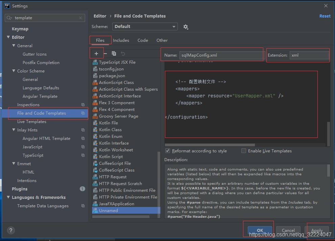
Task: Switch to the Includes tab
Action: (121, 40)
